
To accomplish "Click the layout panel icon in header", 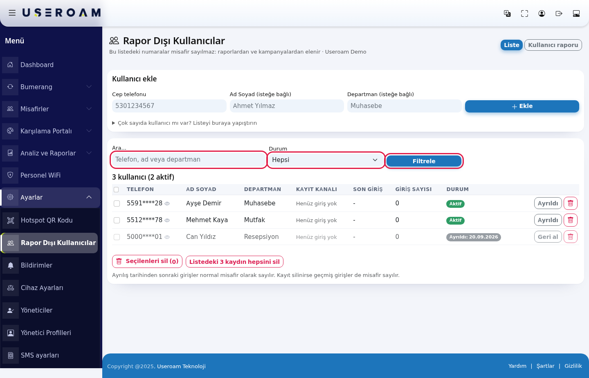I will [x=576, y=13].
